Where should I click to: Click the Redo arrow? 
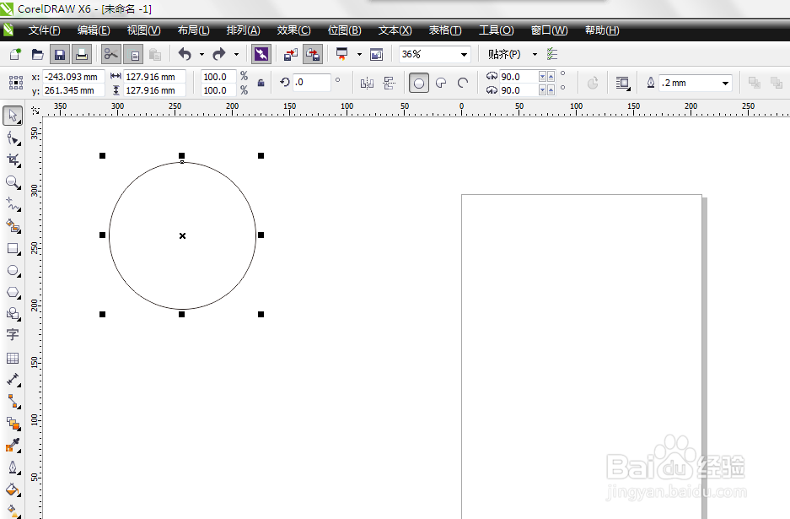(218, 54)
